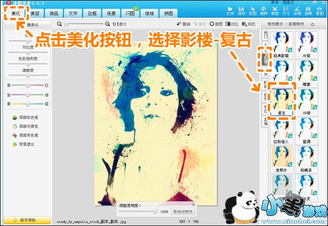Image resolution: width=328 pixels, height=226 pixels.
Task: Open the 边框 frames tab
Action: [92, 14]
